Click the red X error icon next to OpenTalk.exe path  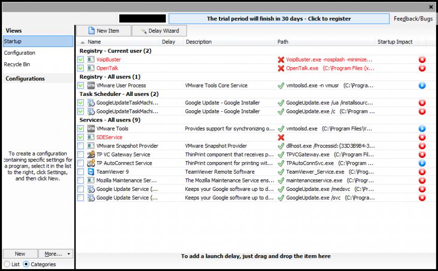click(x=281, y=68)
